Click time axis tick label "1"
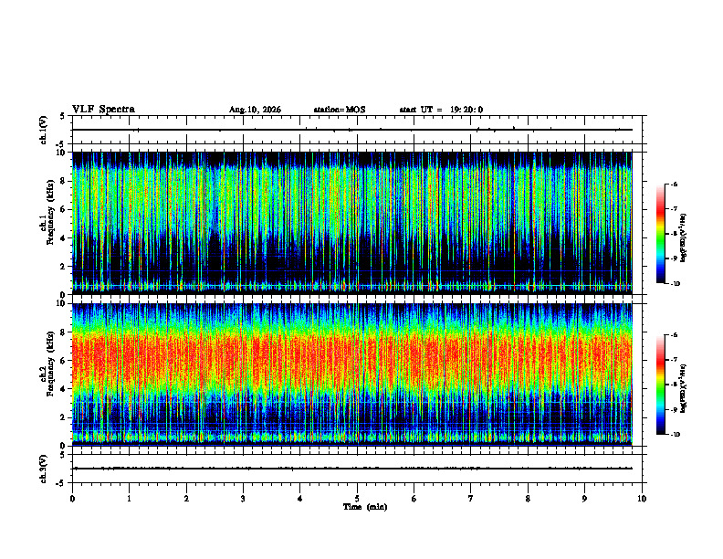The height and width of the screenshot is (559, 723). click(130, 499)
